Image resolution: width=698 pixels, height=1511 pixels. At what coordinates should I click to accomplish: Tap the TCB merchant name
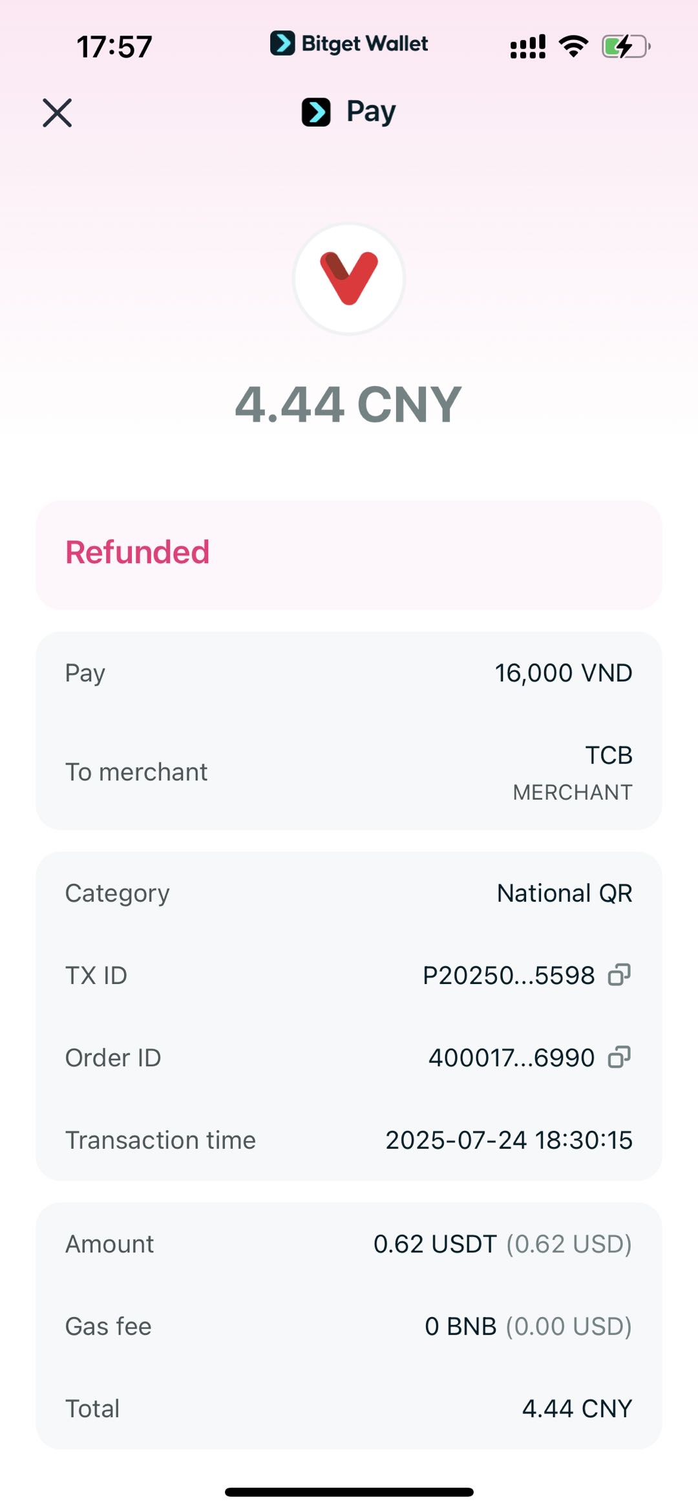point(608,755)
